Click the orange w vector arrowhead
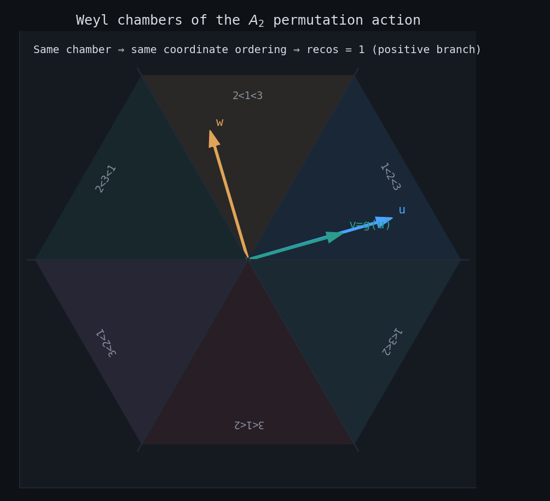The width and height of the screenshot is (550, 501). (x=213, y=139)
